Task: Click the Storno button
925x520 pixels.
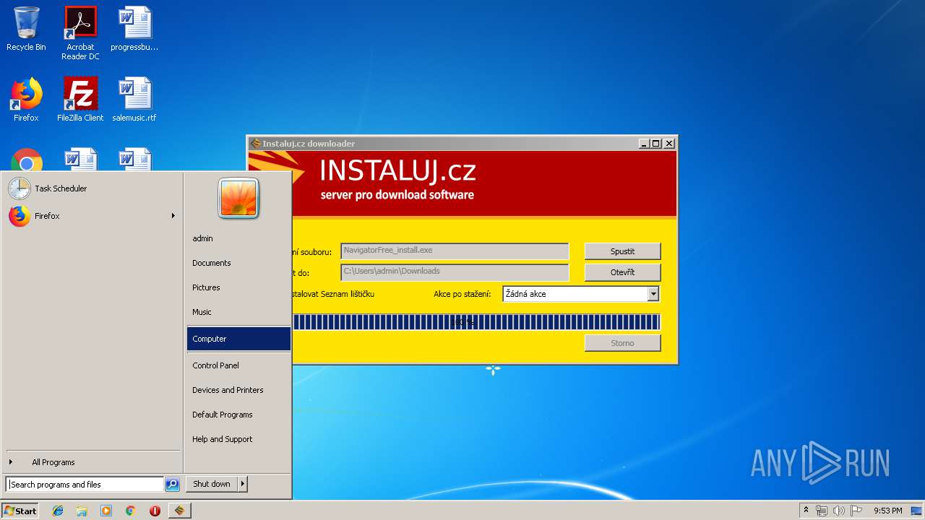Action: (622, 343)
